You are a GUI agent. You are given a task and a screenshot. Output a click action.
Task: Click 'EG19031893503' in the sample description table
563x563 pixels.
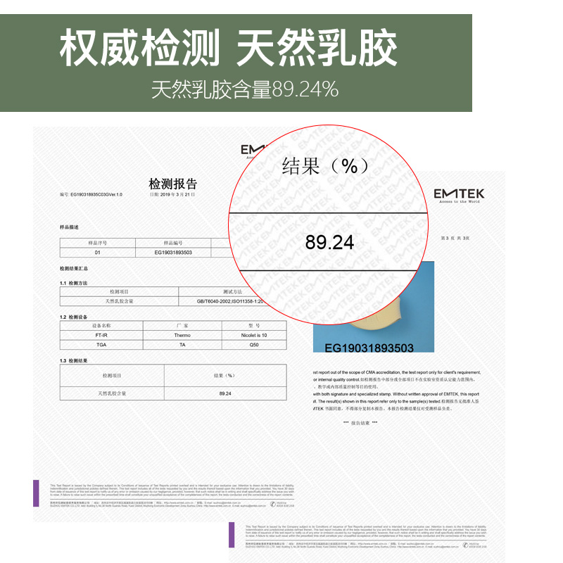(173, 253)
